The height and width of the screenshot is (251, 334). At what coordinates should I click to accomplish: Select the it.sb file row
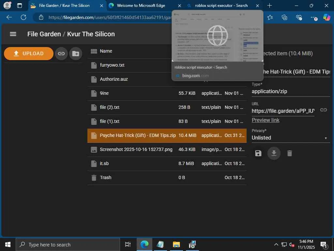click(167, 163)
